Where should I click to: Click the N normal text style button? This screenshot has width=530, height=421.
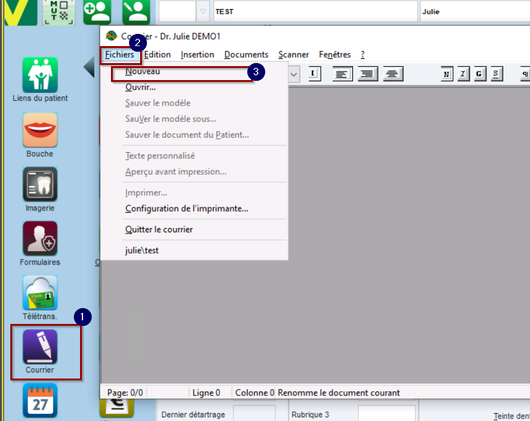tap(447, 74)
